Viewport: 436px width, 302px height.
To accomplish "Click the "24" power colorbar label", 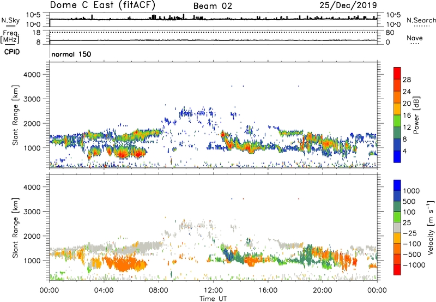I will click(x=407, y=92).
